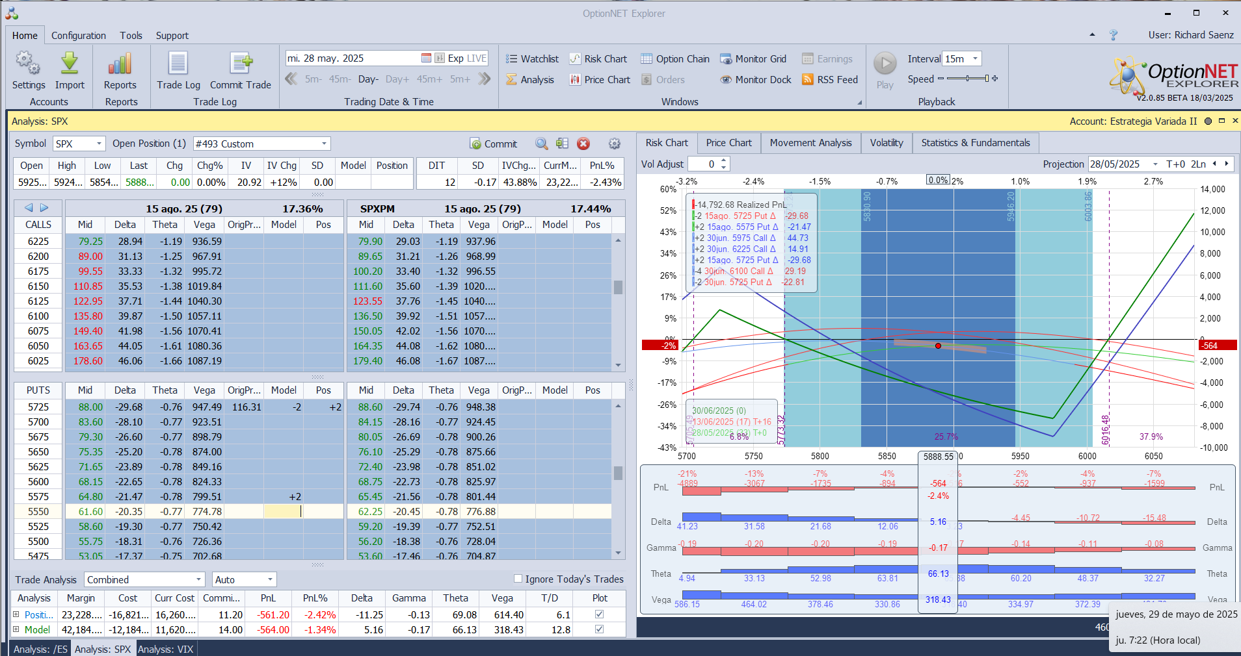
Task: Click the Commit button
Action: tap(494, 144)
